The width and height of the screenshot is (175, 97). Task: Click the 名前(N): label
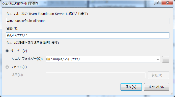point(12,28)
